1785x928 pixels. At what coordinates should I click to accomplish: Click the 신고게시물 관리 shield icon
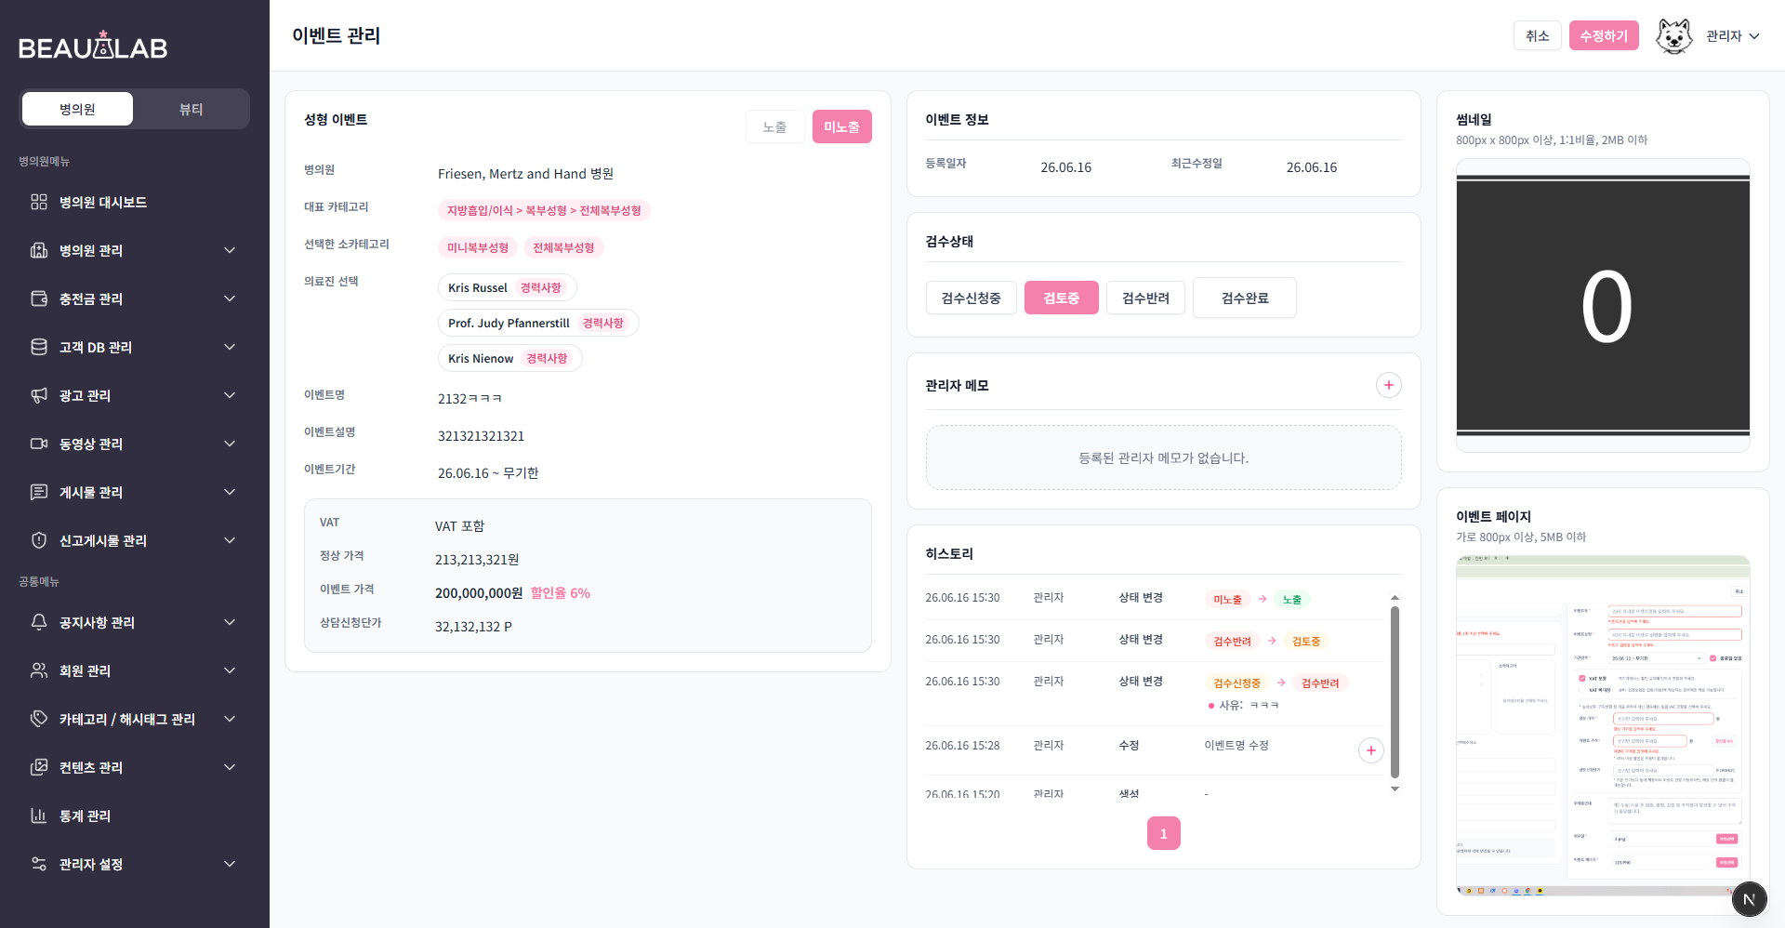[39, 540]
